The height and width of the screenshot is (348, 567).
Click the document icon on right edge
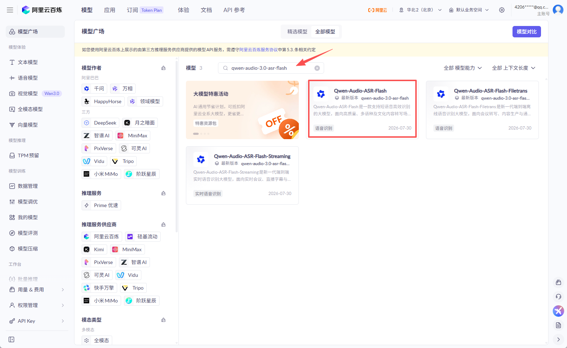click(x=558, y=325)
